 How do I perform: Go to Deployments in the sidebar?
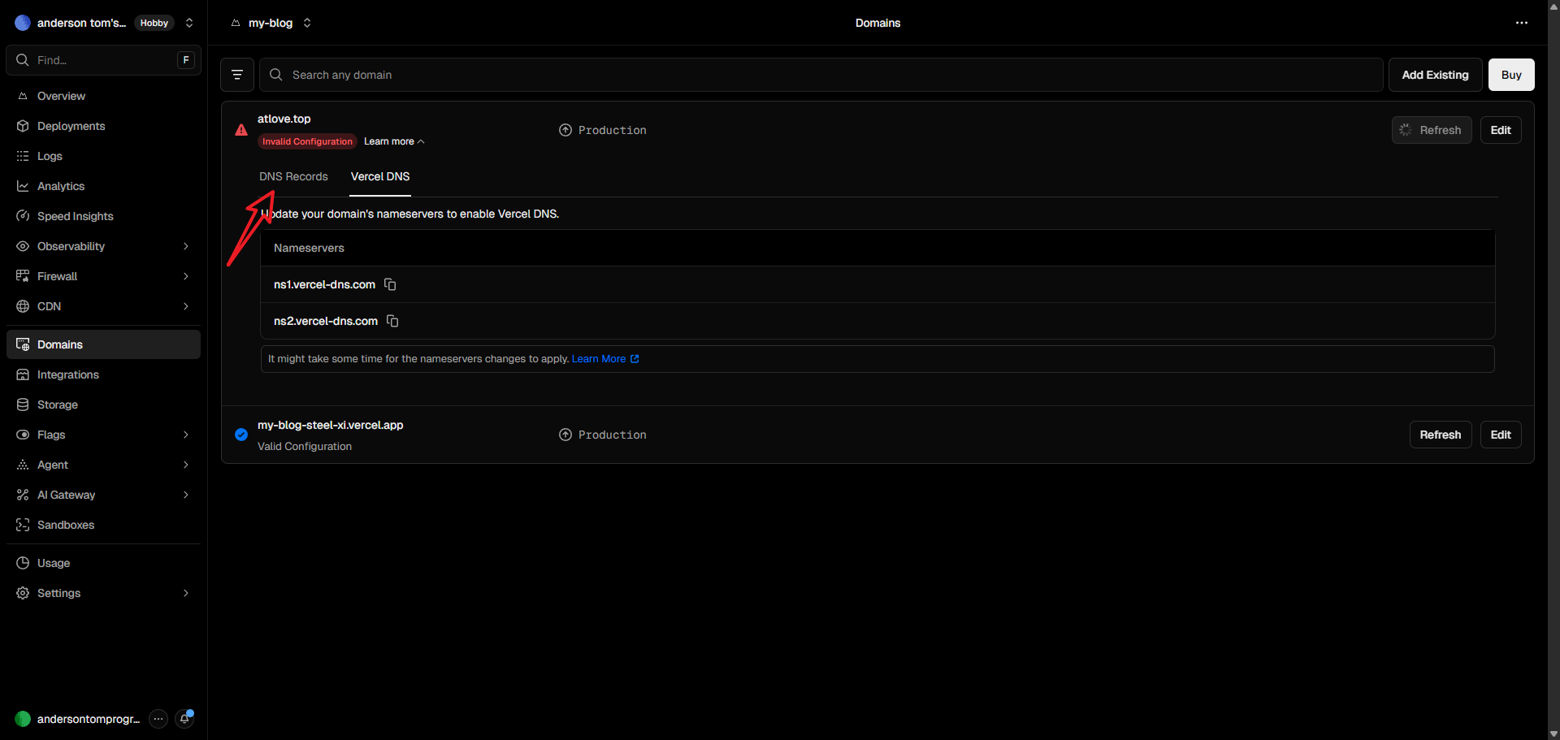103,126
